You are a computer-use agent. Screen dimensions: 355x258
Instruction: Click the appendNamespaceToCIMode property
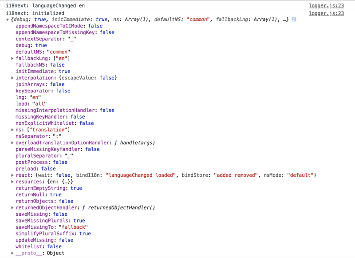tap(59, 26)
